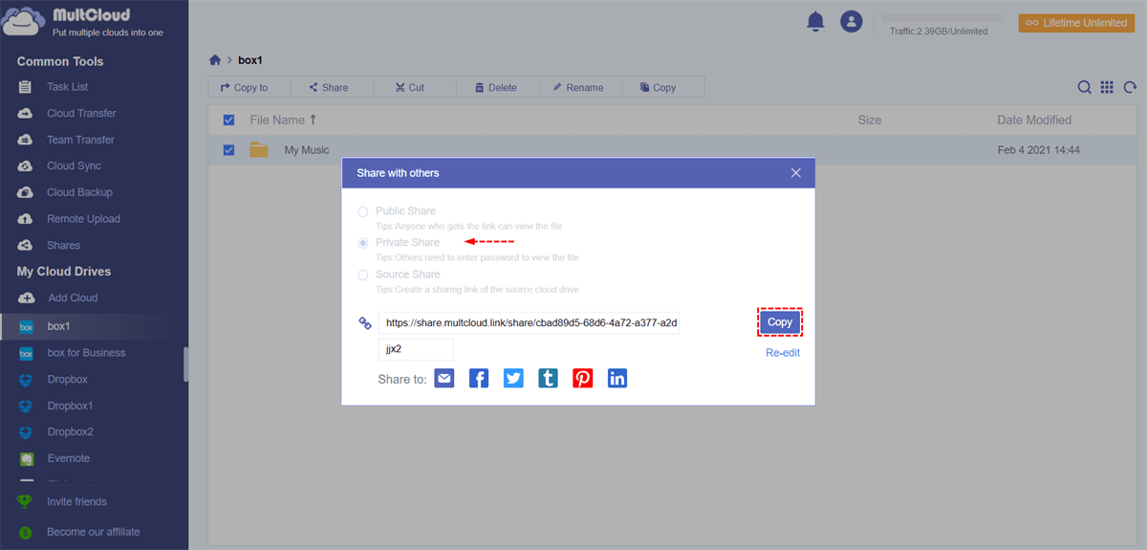Click the Cloud Transfer sidebar icon

pos(26,113)
